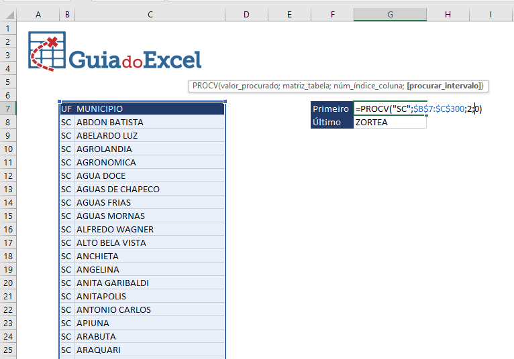This screenshot has height=359, width=514.
Task: Click PROCV function name in tooltip
Action: (205, 86)
